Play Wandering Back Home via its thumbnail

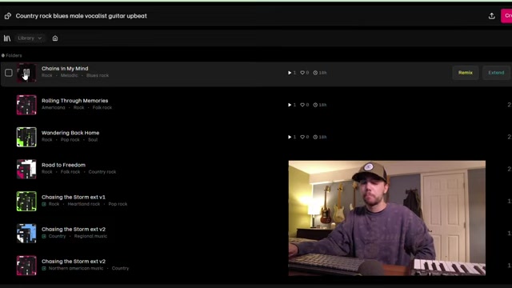pos(26,137)
